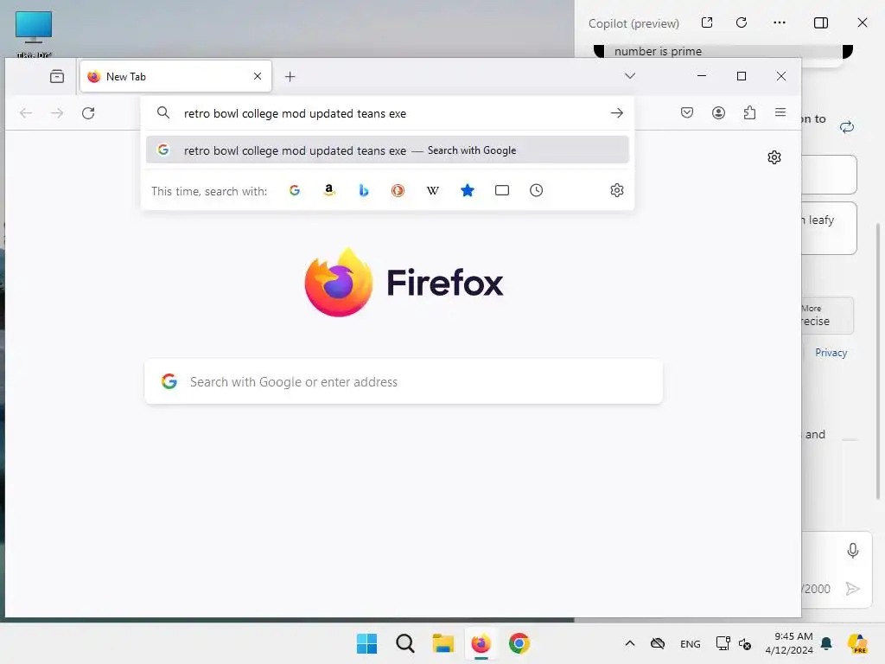This screenshot has height=664, width=885.
Task: Maximize the Firefox window
Action: tap(742, 76)
